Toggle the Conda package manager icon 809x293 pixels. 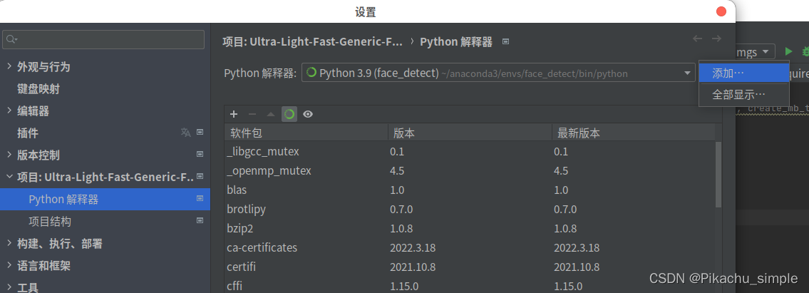[289, 114]
